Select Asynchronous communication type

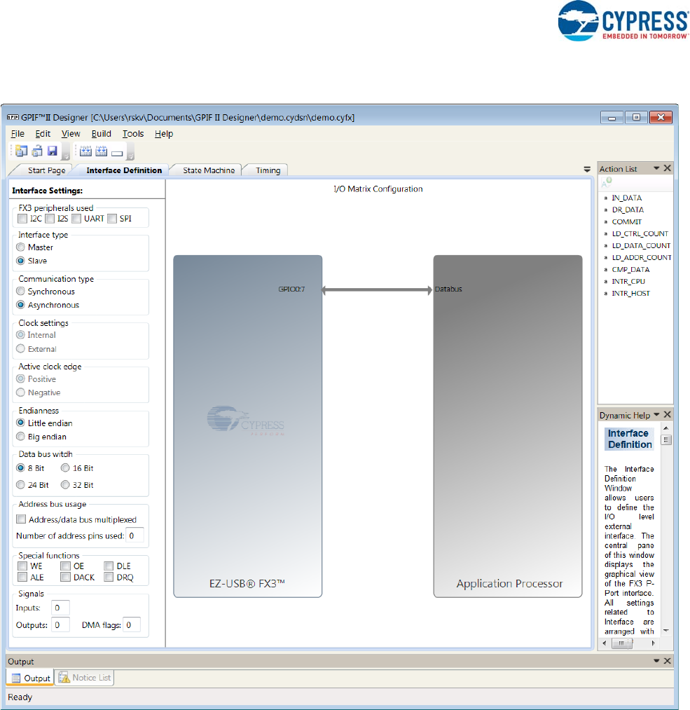click(20, 305)
